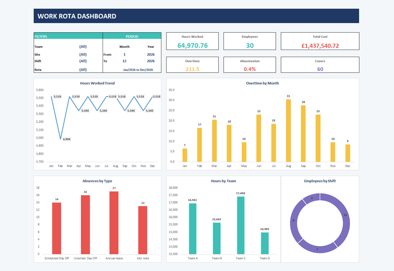Select the Team A hours bar
394x271 pixels.
pos(193,229)
